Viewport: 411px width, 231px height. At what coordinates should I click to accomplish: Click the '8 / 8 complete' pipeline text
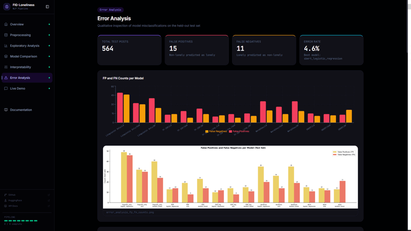(x=13, y=224)
